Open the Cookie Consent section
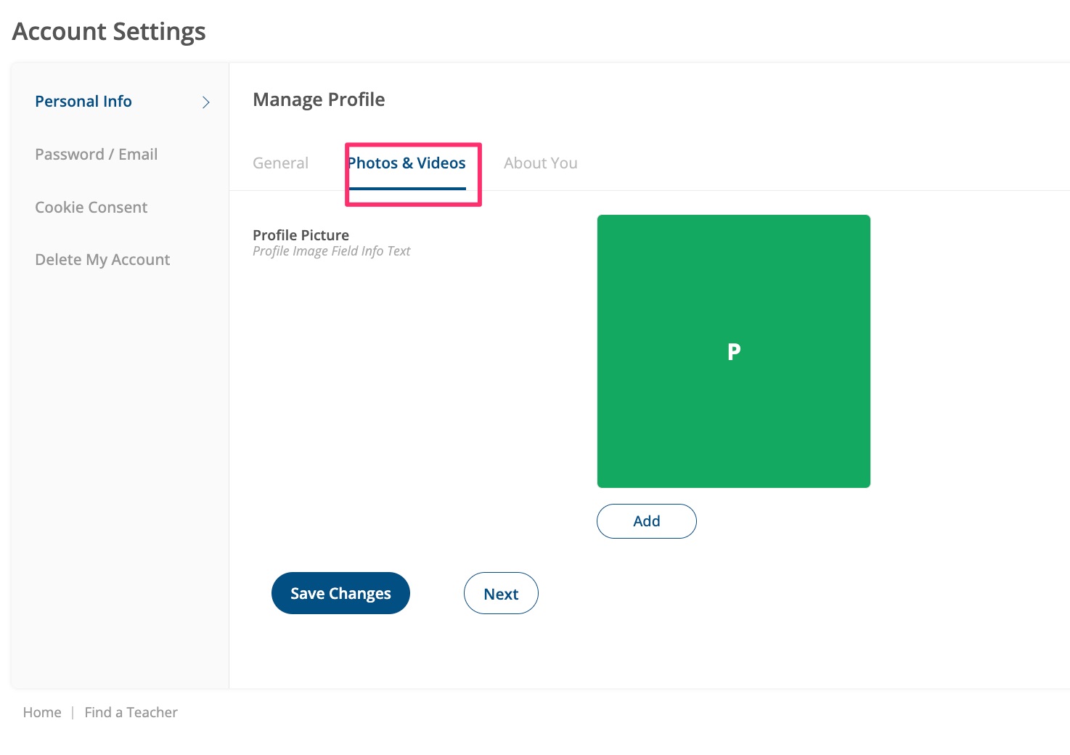1070x755 pixels. 91,208
